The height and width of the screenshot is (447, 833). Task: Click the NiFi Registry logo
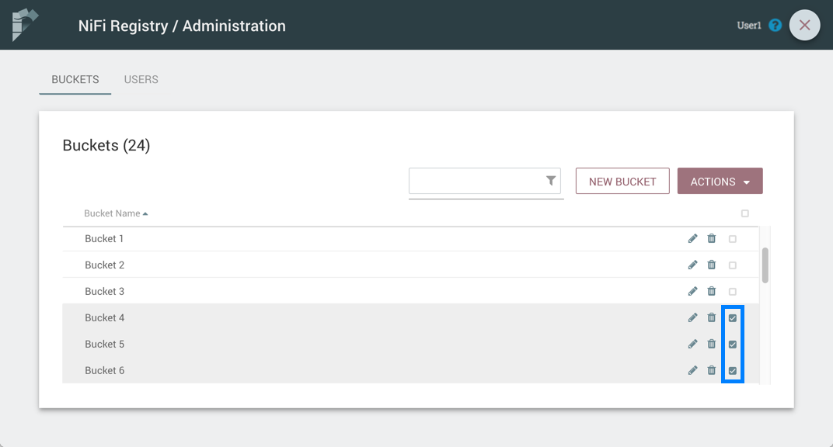pyautogui.click(x=25, y=25)
